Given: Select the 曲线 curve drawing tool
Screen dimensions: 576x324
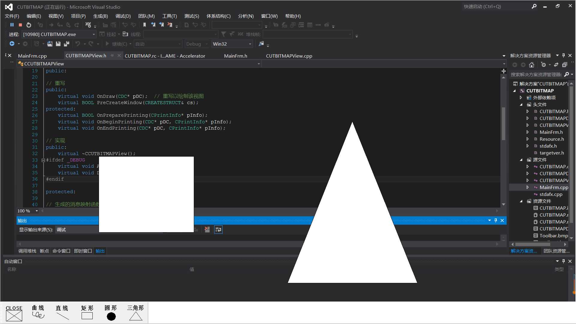Looking at the screenshot, I should coord(38,312).
